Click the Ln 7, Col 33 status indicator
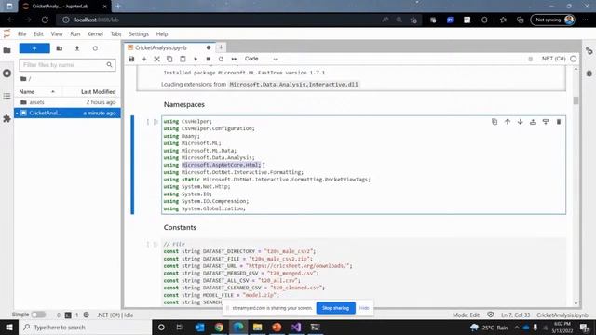The width and height of the screenshot is (596, 335). [x=515, y=315]
